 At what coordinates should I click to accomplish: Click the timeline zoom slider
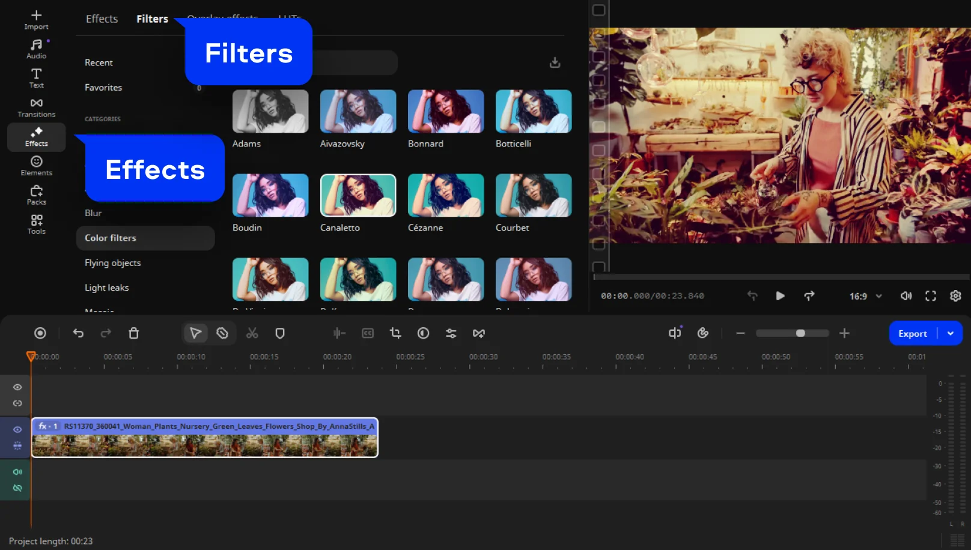tap(792, 333)
